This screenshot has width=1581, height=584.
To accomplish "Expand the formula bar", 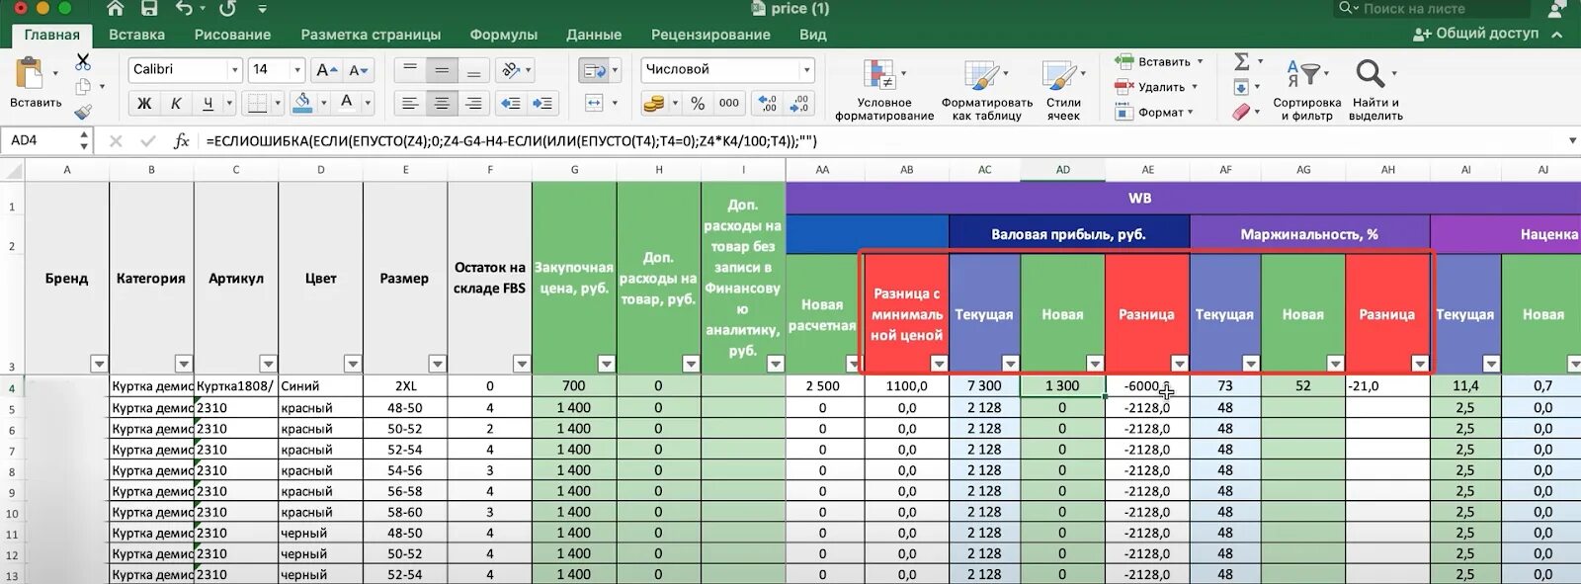I will (1572, 141).
